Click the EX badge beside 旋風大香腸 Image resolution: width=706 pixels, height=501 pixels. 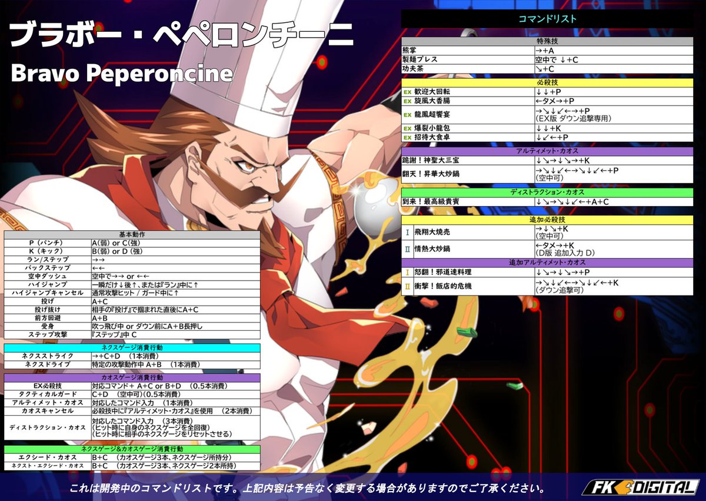(407, 101)
